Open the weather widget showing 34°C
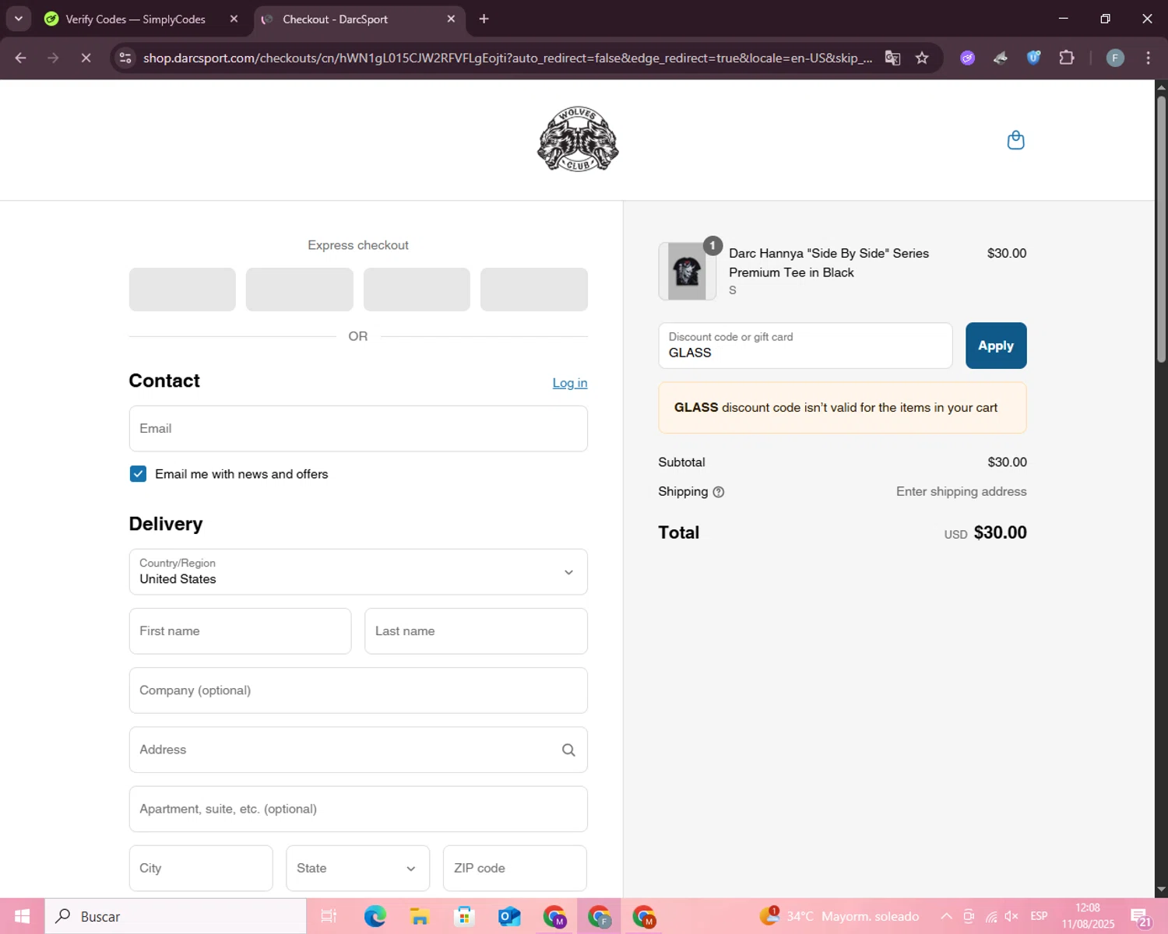 pyautogui.click(x=839, y=916)
